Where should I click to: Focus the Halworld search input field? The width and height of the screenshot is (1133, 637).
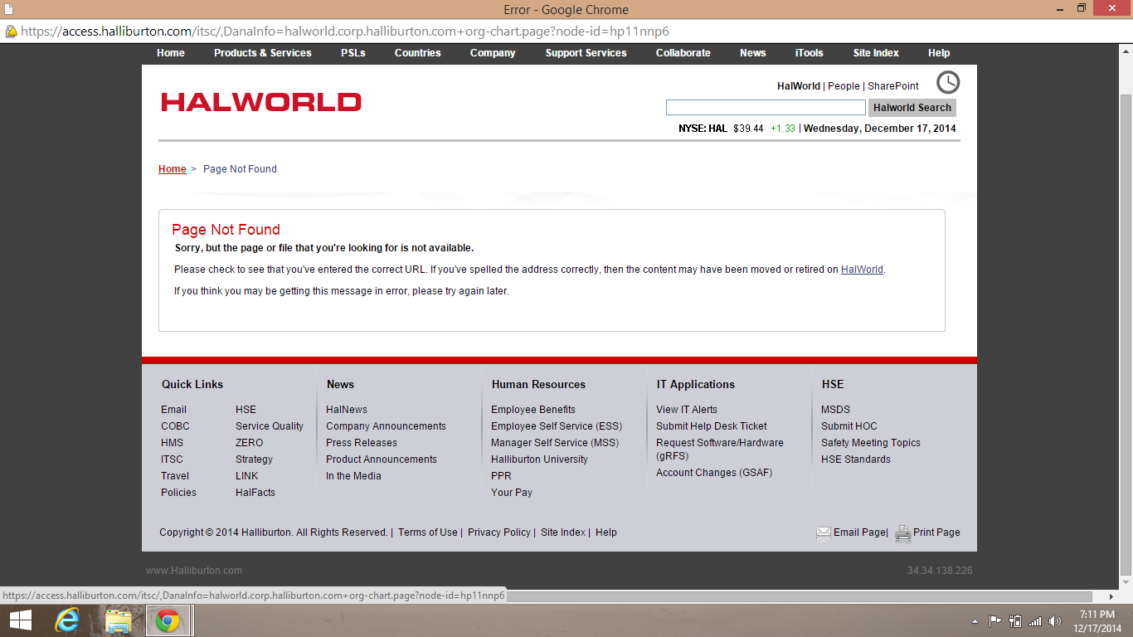click(x=766, y=108)
